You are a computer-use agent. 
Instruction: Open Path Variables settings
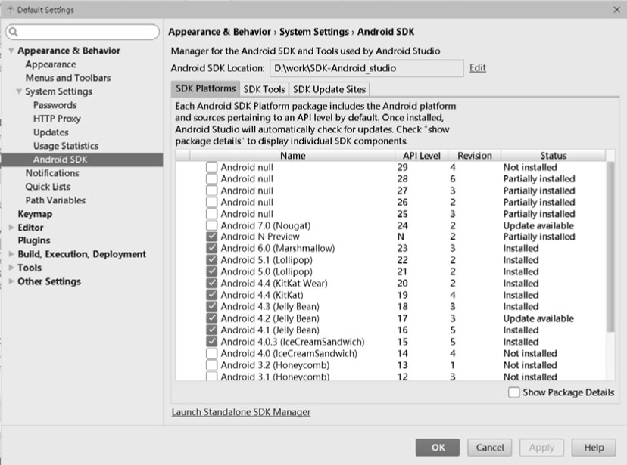(55, 200)
